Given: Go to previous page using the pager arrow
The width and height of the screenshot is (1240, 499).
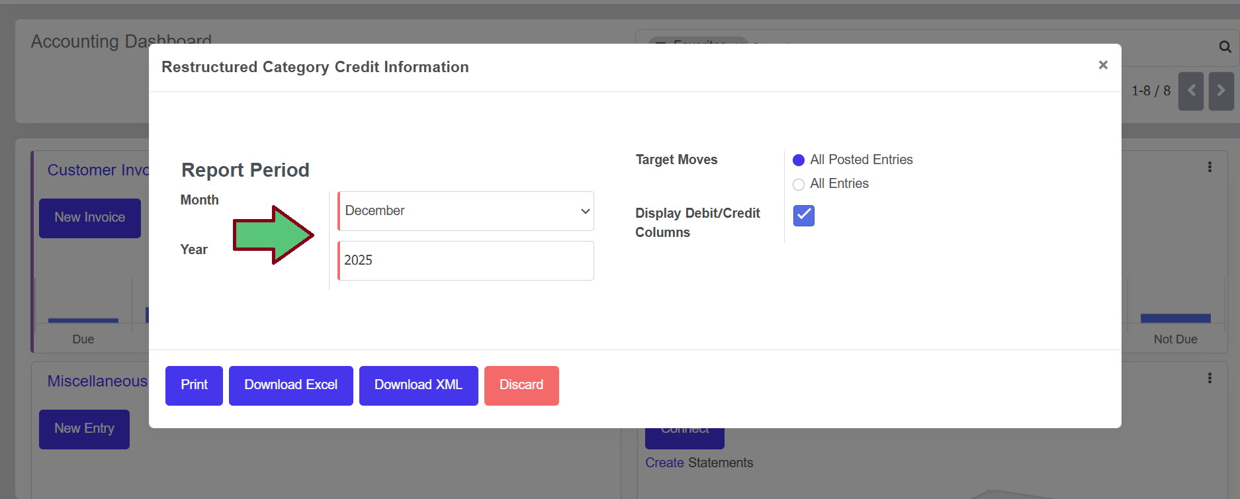Looking at the screenshot, I should tap(1190, 91).
